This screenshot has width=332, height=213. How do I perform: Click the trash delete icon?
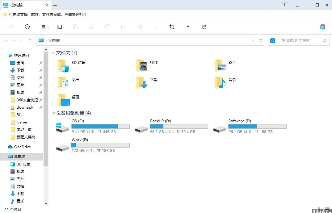[140, 27]
